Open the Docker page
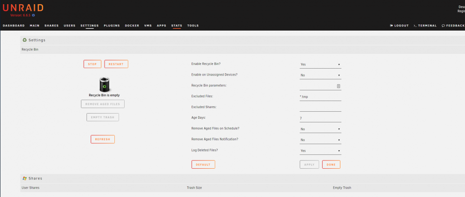This screenshot has width=465, height=197. coord(132,26)
